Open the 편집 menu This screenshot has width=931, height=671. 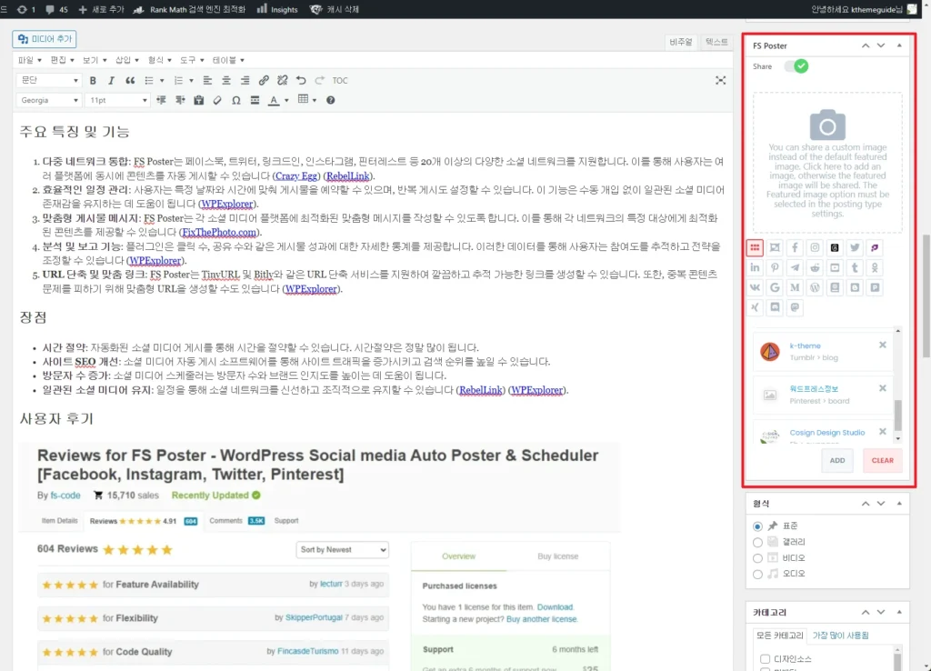pyautogui.click(x=62, y=60)
